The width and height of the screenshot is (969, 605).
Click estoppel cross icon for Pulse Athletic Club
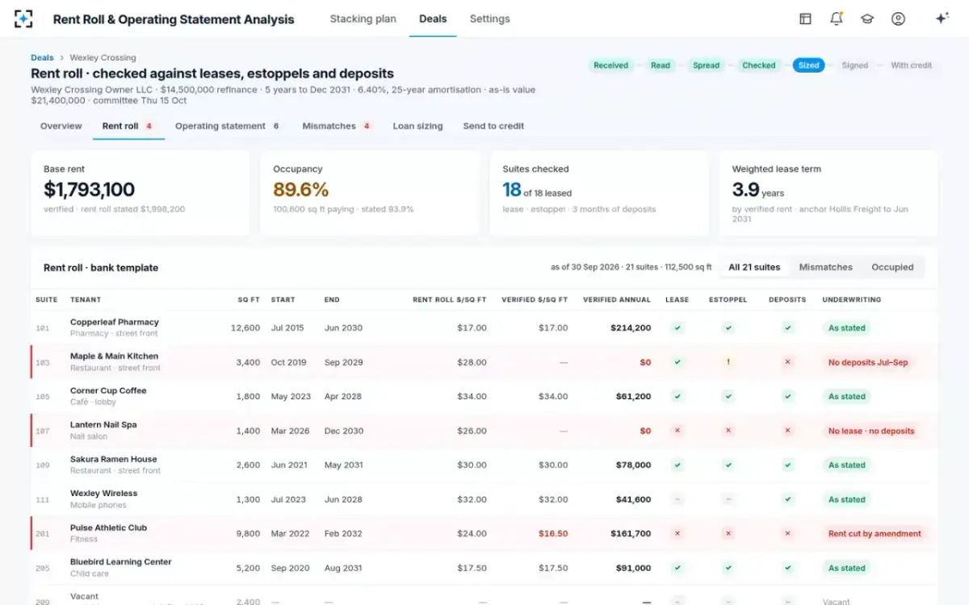[728, 534]
